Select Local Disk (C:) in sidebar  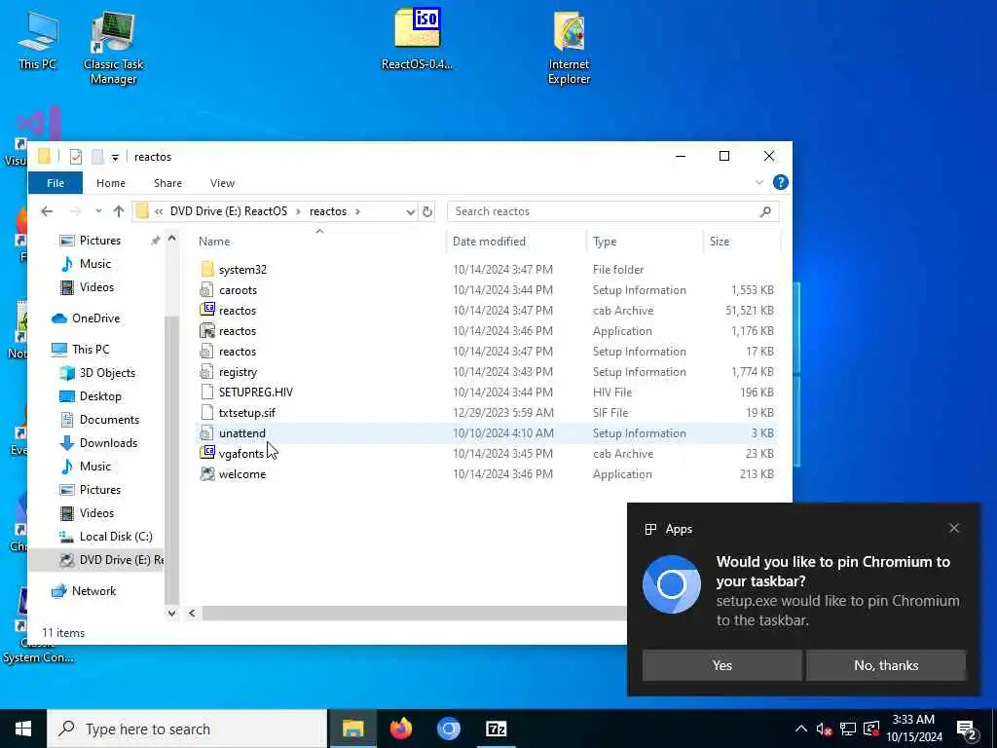pyautogui.click(x=116, y=537)
